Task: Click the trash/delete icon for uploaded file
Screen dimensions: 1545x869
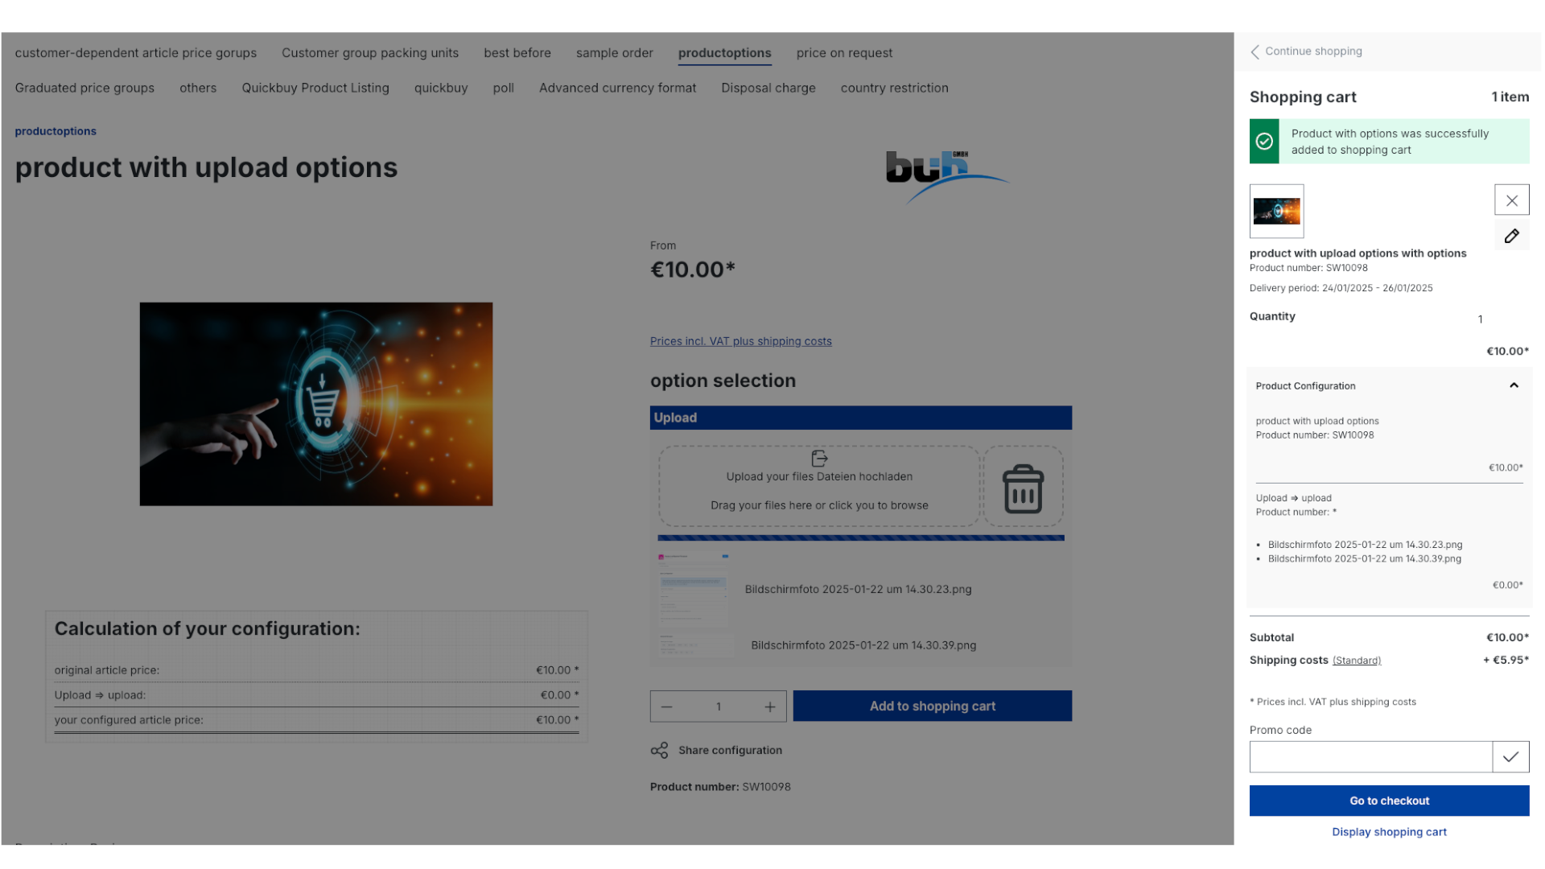Action: pyautogui.click(x=1022, y=489)
